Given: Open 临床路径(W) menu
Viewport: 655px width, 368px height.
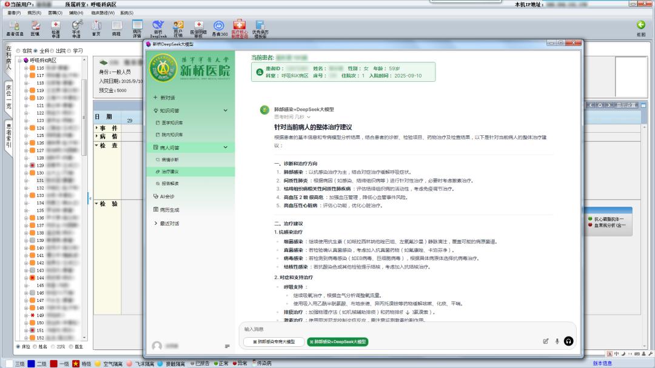Looking at the screenshot, I should [x=102, y=13].
